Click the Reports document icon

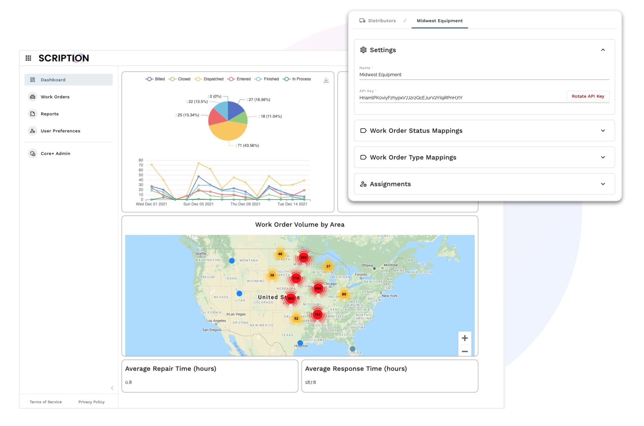pos(33,114)
